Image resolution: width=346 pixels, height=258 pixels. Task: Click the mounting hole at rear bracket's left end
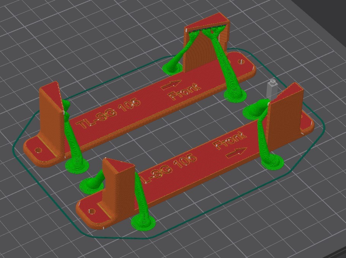(x=38, y=150)
